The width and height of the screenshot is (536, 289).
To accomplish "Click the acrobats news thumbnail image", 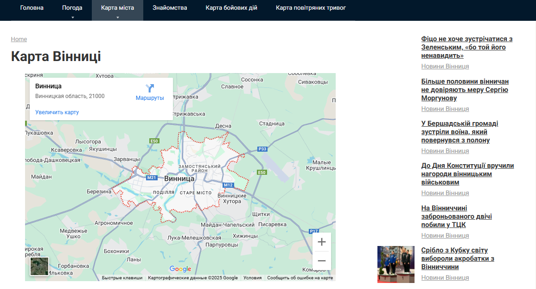I will [396, 264].
